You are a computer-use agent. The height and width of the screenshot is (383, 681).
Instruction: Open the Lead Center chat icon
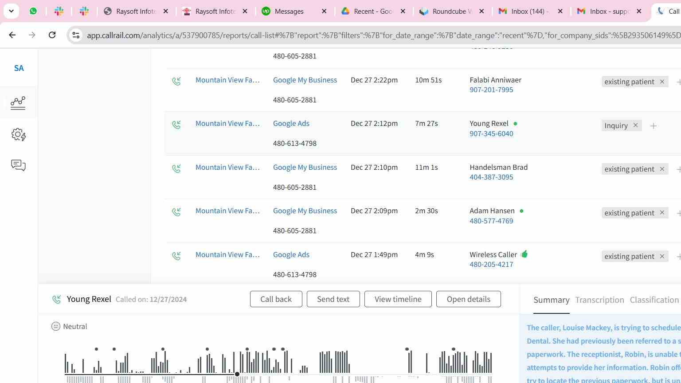[x=18, y=165]
